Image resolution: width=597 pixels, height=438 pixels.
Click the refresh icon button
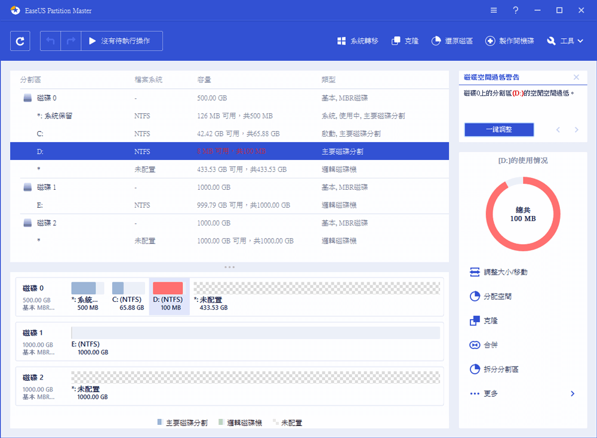20,41
